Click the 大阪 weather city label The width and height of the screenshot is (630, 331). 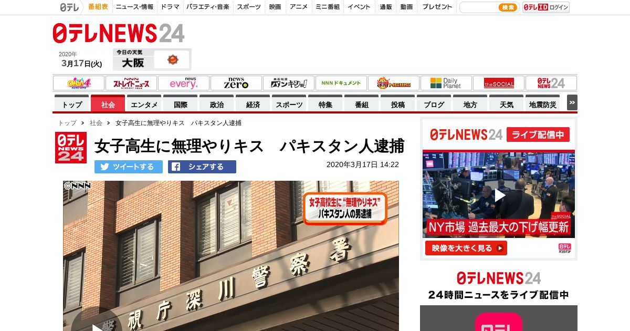tap(133, 63)
